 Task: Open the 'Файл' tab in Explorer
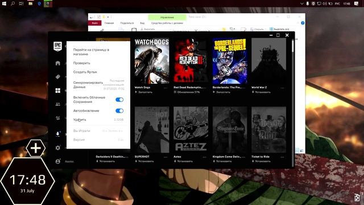pos(95,23)
